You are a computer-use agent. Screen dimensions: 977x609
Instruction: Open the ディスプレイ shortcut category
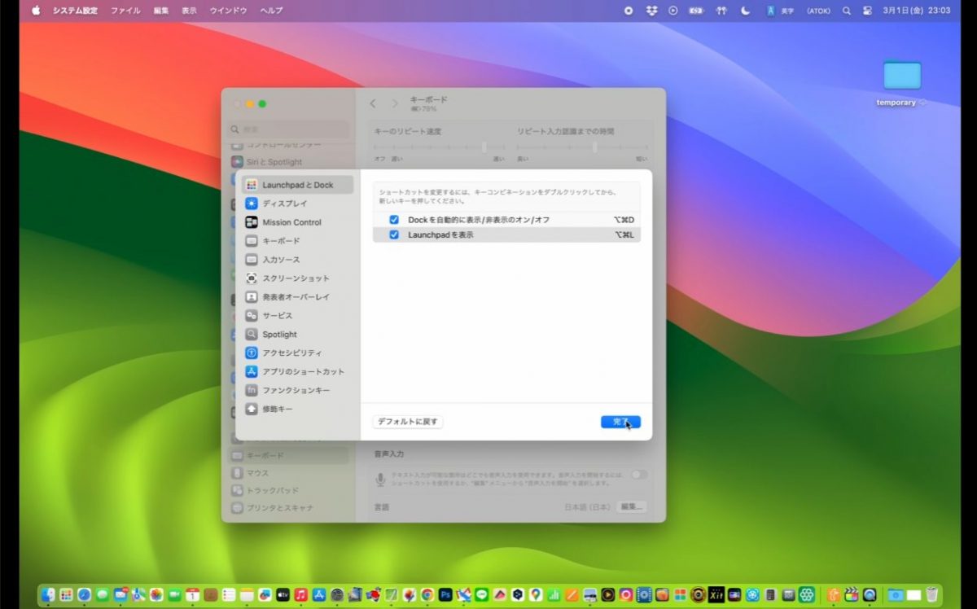click(298, 204)
